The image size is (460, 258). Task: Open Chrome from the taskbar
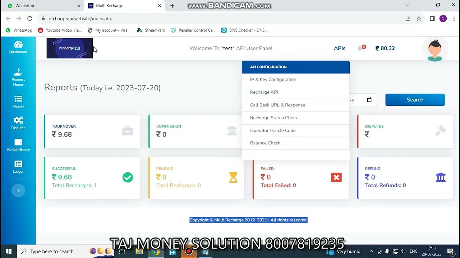point(156,252)
